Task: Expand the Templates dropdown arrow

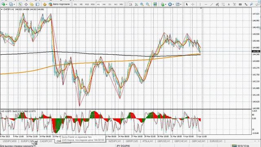Action: 181,4
